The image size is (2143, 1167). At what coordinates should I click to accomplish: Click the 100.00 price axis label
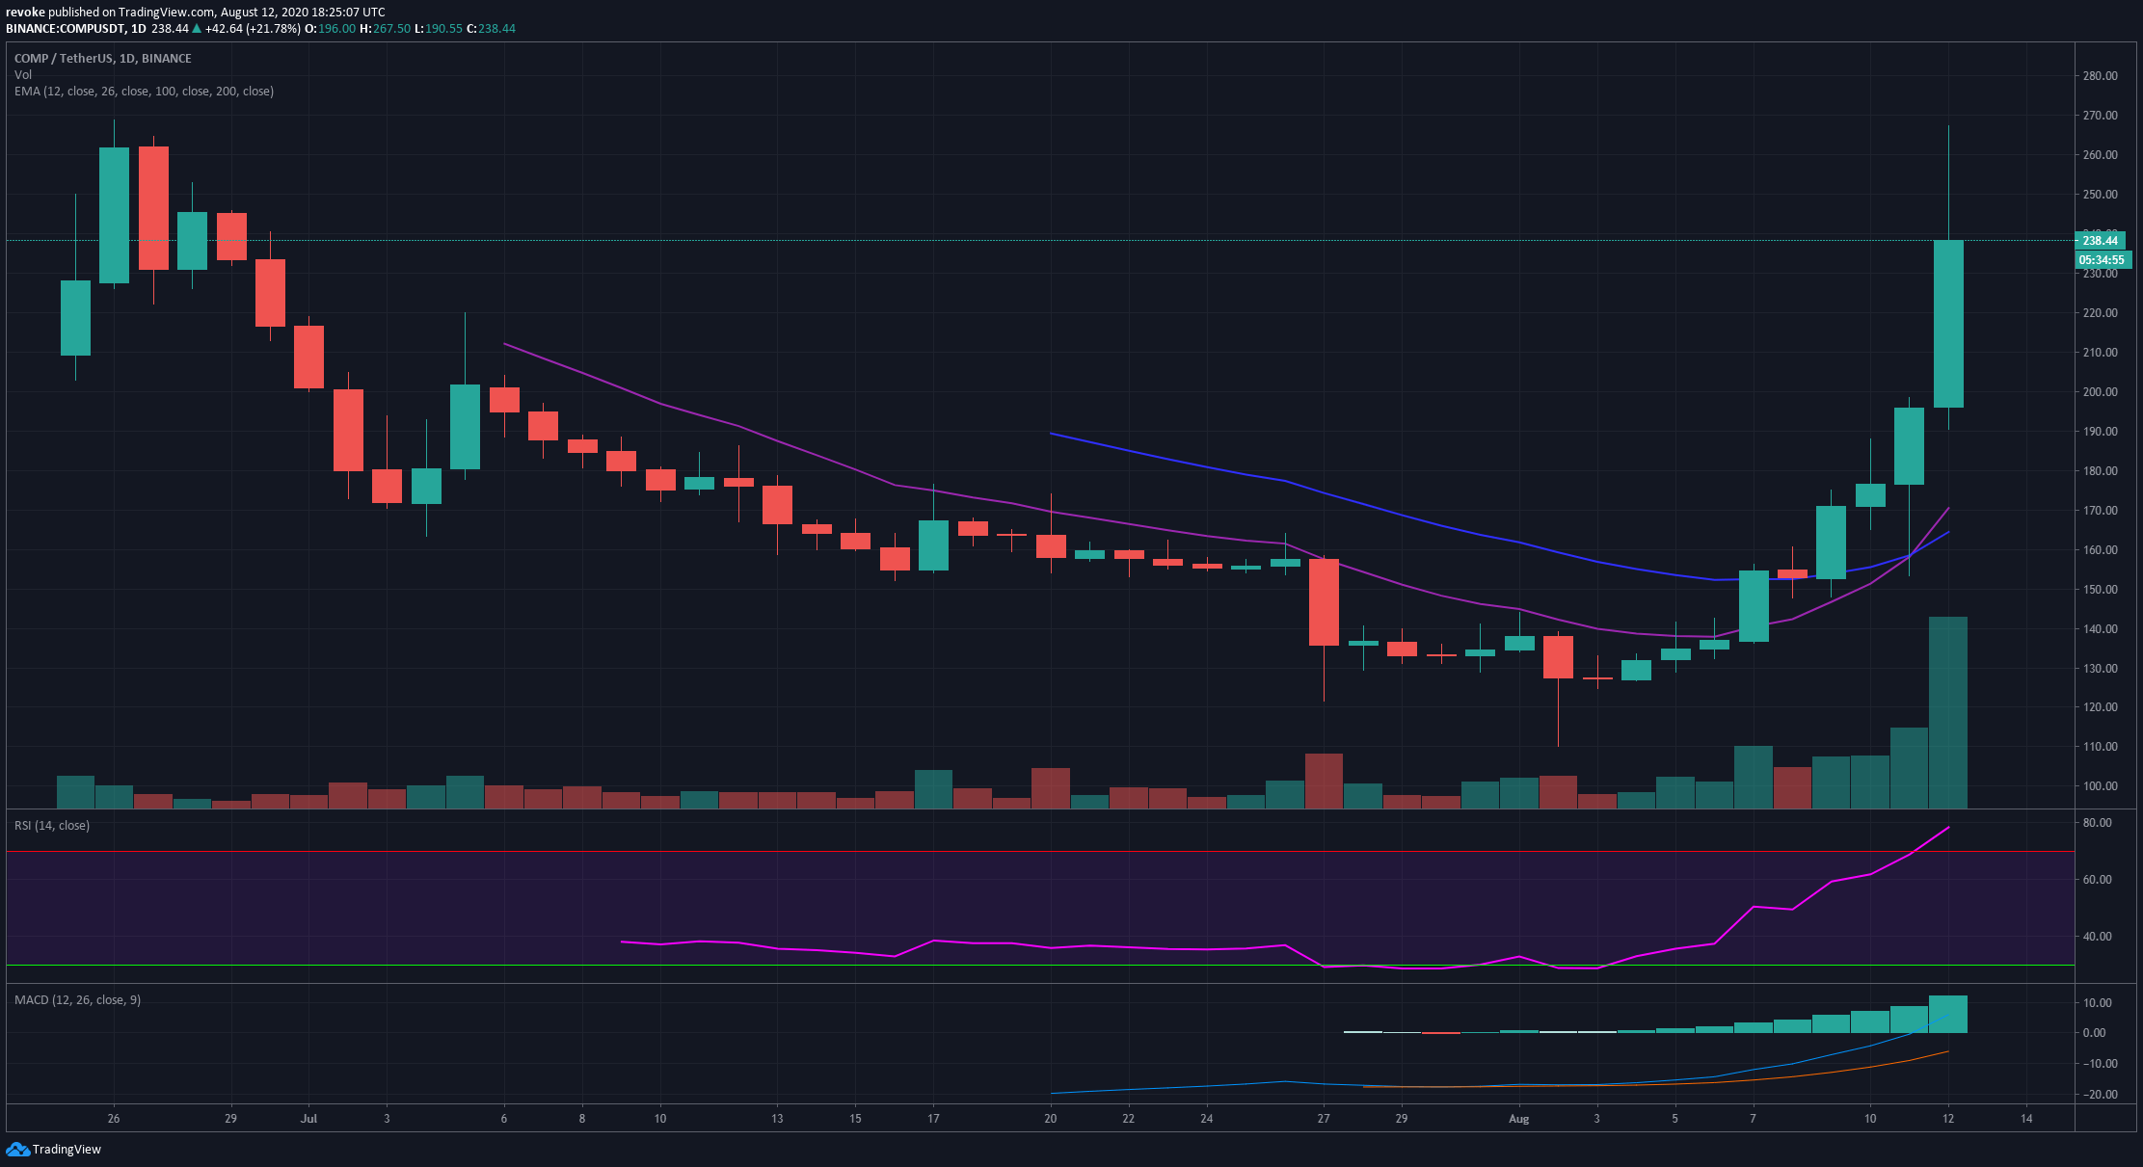pos(2100,786)
